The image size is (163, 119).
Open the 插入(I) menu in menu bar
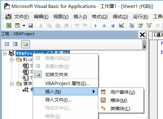click(x=80, y=17)
